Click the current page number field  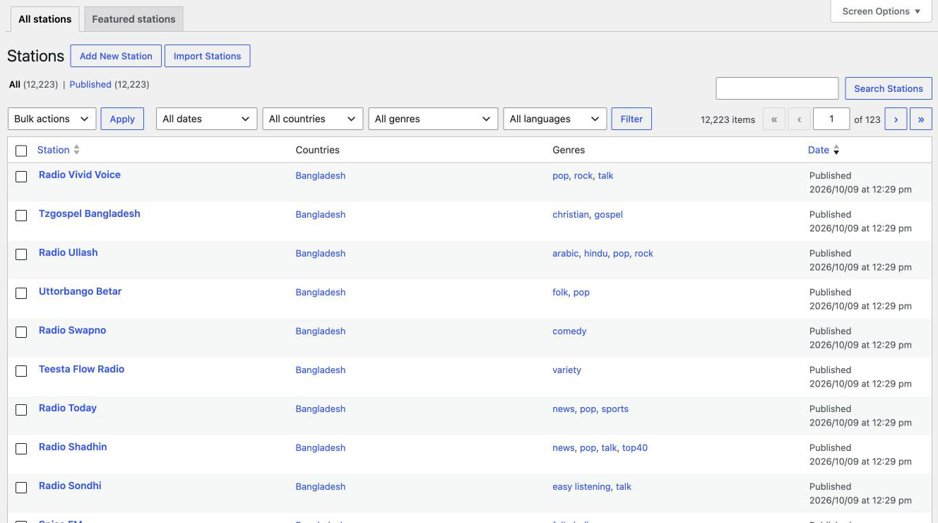tap(831, 119)
